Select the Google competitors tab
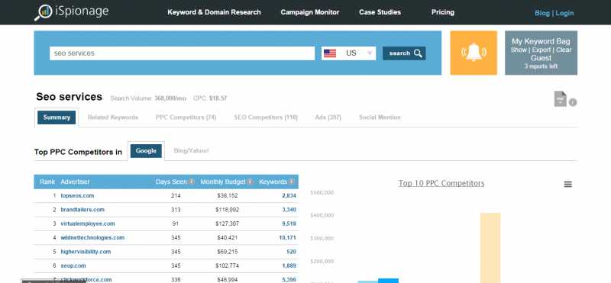 pos(146,151)
